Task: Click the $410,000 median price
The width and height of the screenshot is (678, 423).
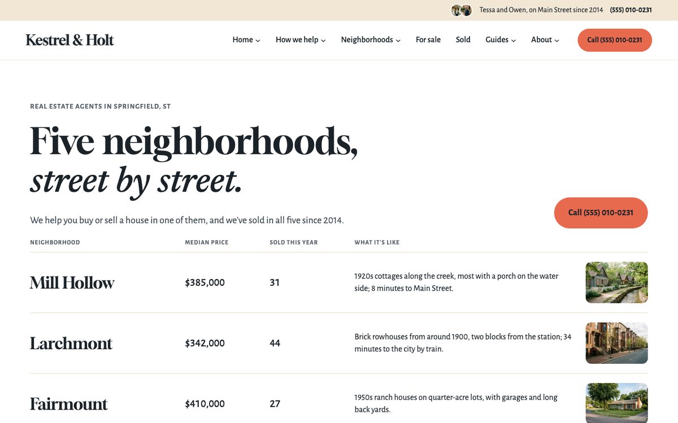Action: [x=205, y=404]
